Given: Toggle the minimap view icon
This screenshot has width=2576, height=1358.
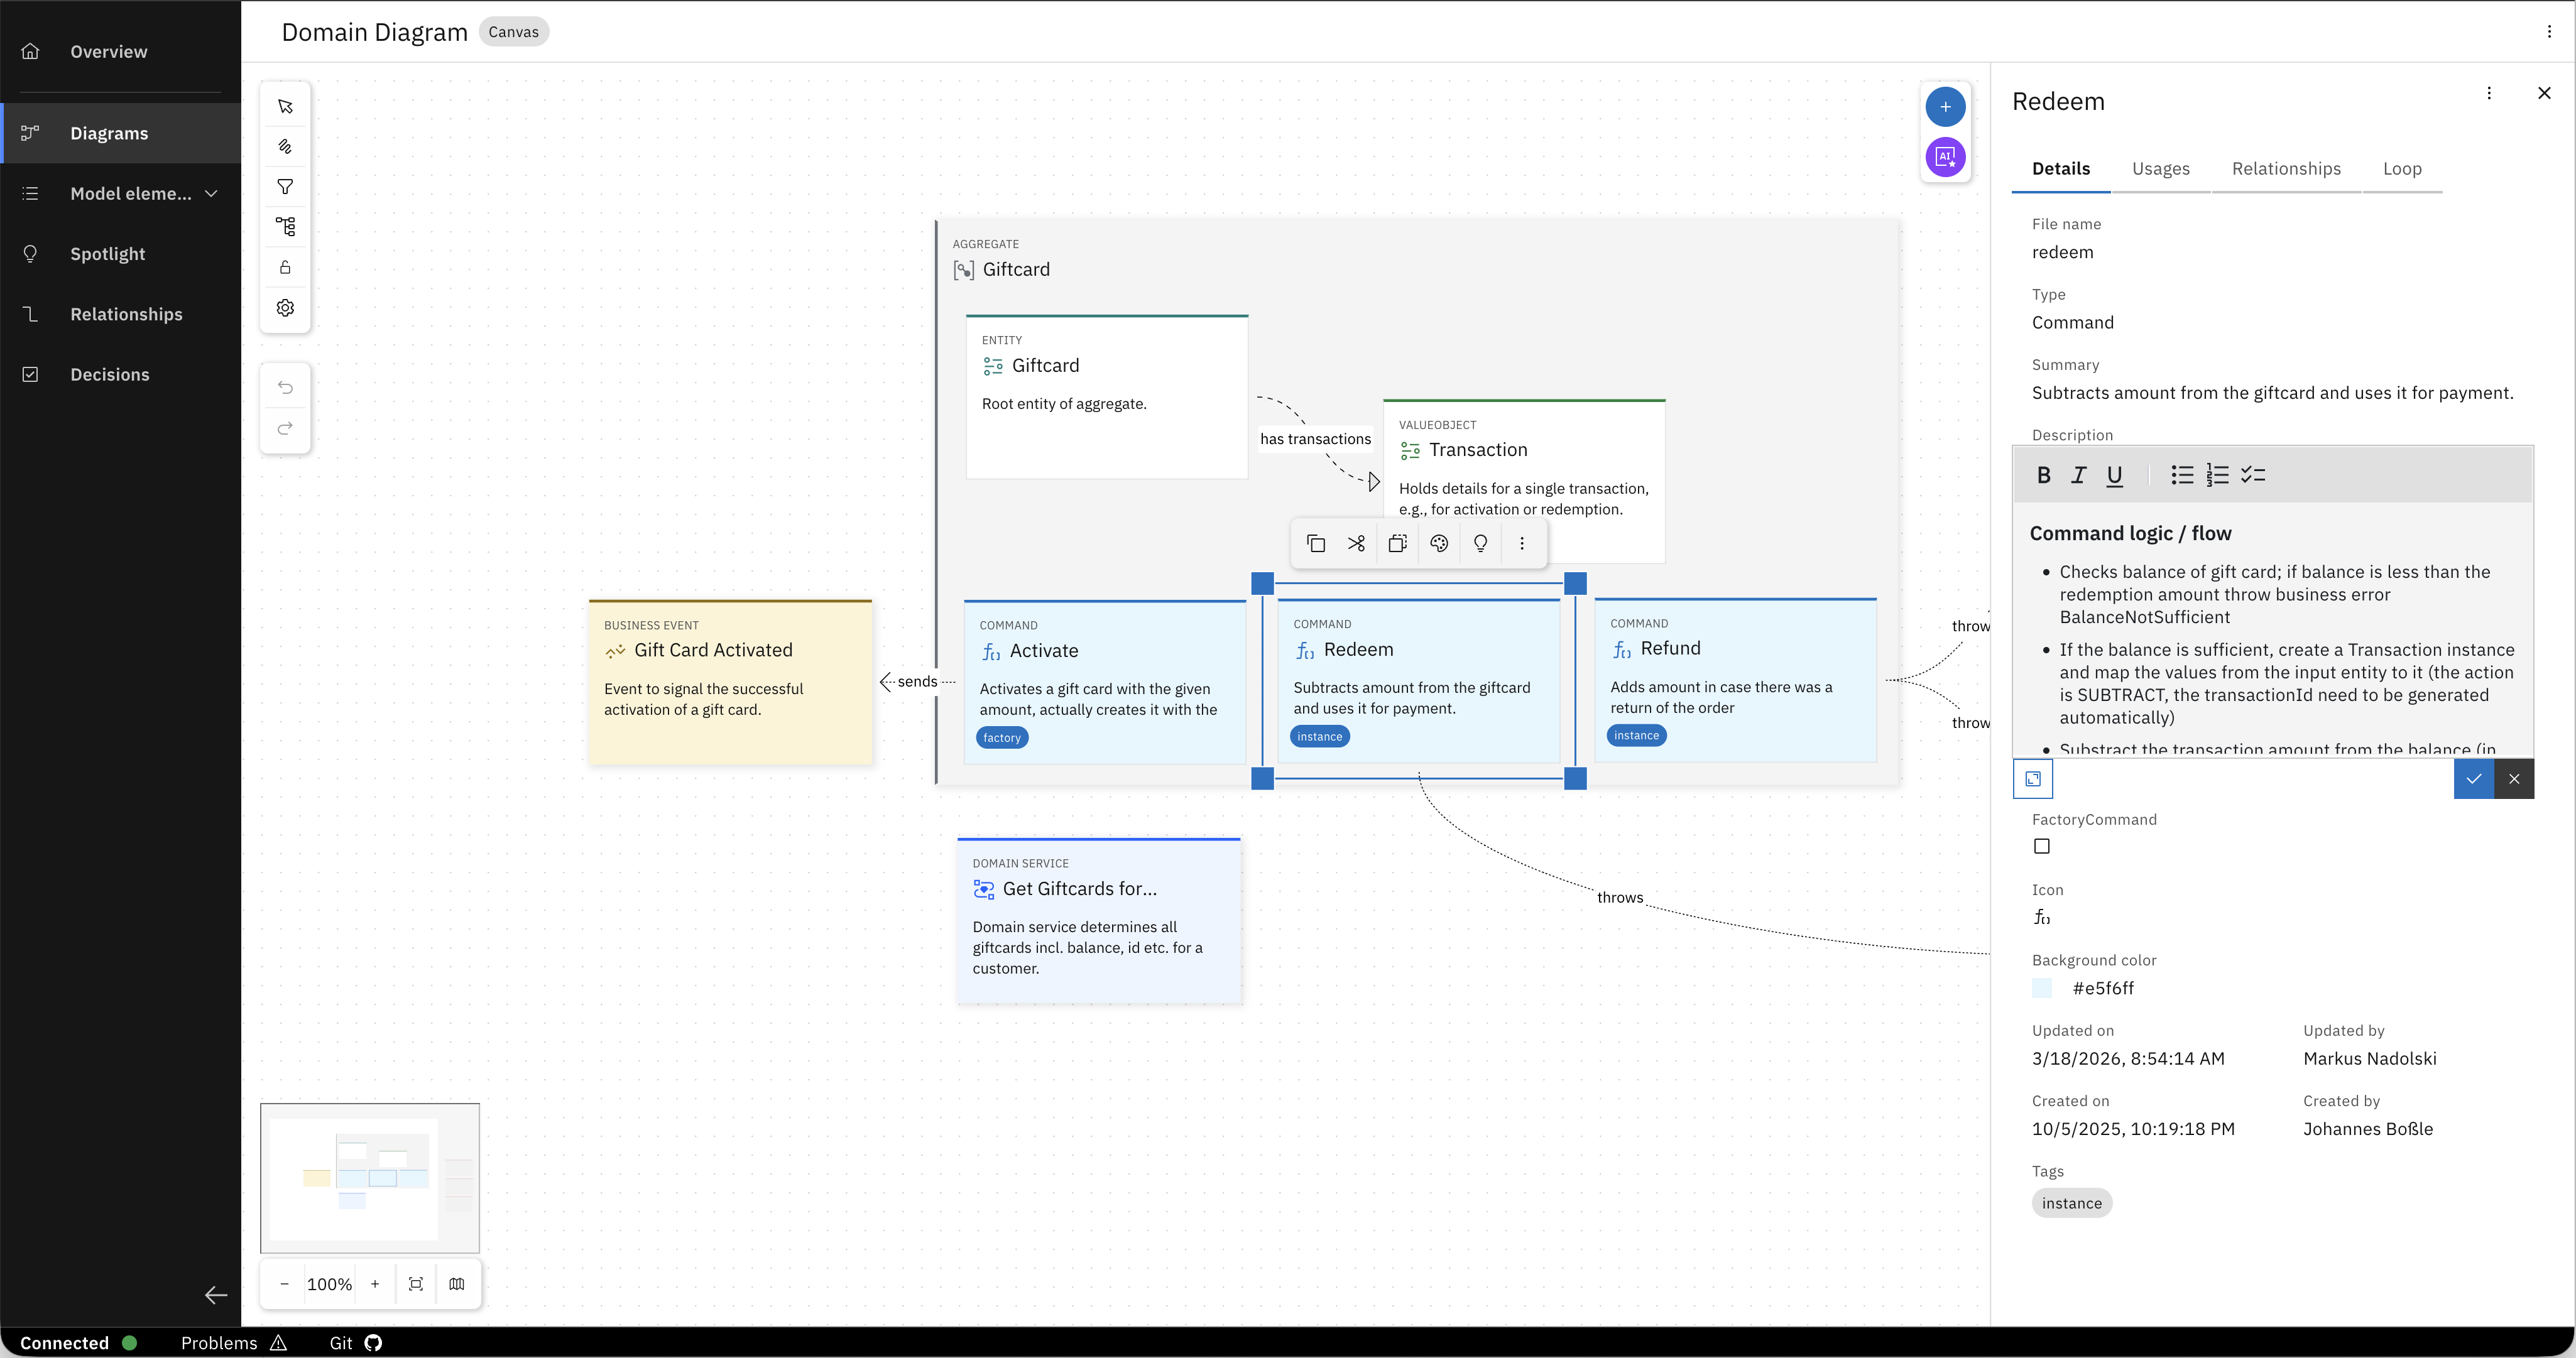Looking at the screenshot, I should tap(457, 1284).
